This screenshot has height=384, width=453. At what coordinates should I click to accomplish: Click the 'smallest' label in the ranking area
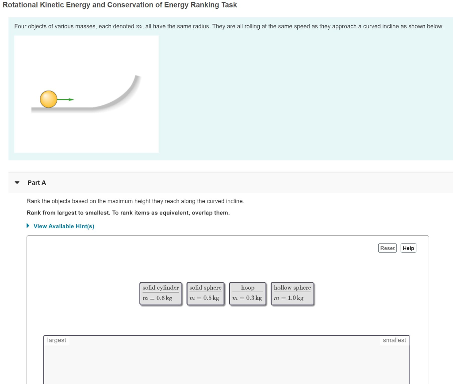394,340
